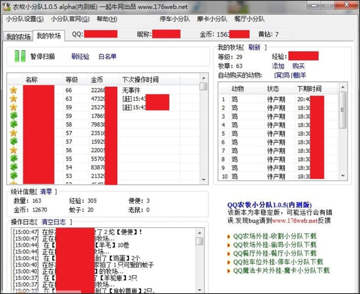The height and width of the screenshot is (294, 360).
Task: Open the www.176web.net feedback link
Action: 295,221
